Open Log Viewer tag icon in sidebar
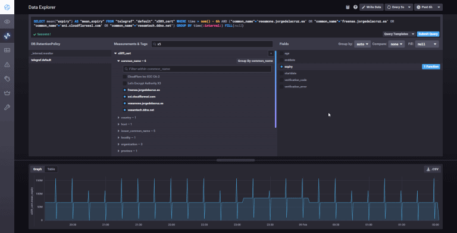 7,78
